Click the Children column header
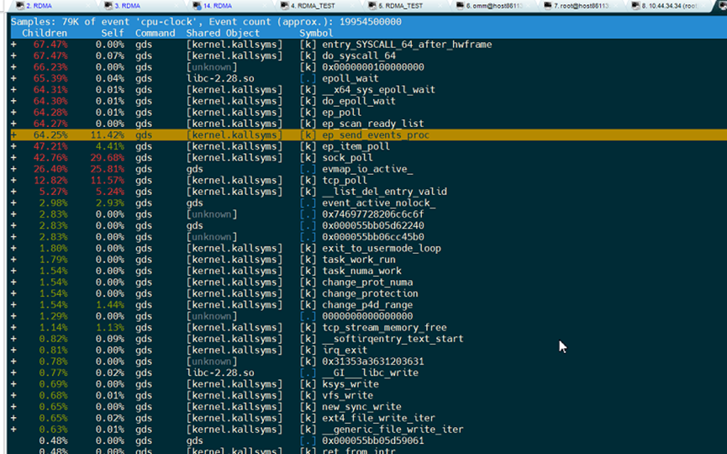Viewport: 727px width, 454px height. pyautogui.click(x=45, y=33)
